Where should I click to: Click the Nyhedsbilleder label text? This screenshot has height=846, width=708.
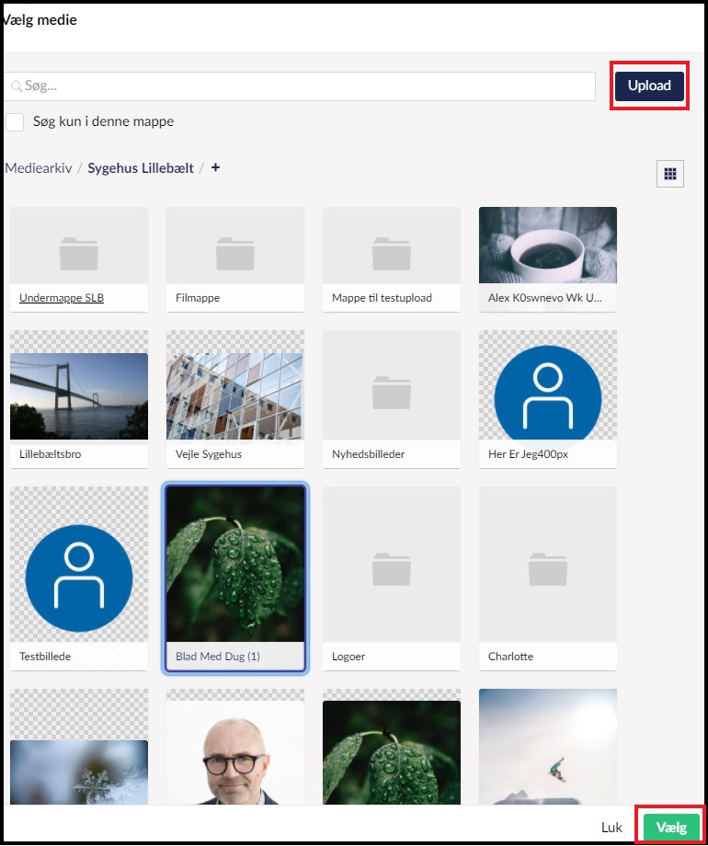tap(368, 454)
